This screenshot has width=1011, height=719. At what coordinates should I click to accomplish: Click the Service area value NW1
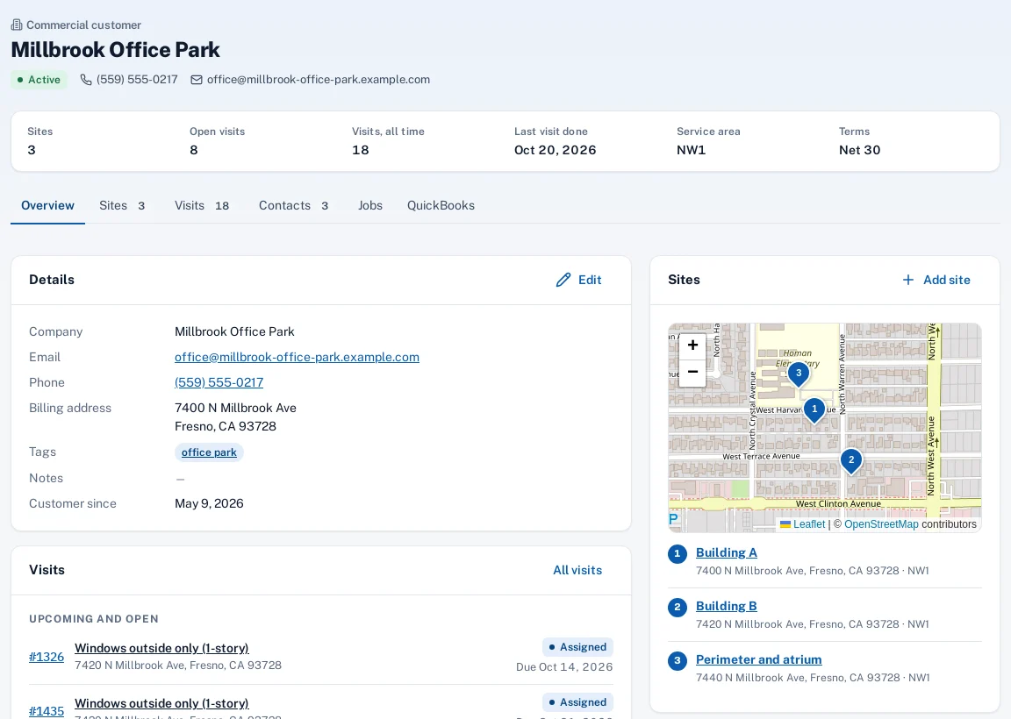click(692, 150)
